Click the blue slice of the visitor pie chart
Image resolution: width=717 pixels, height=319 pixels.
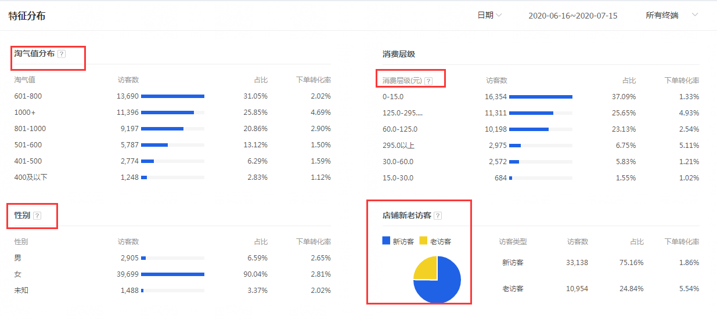pos(441,287)
